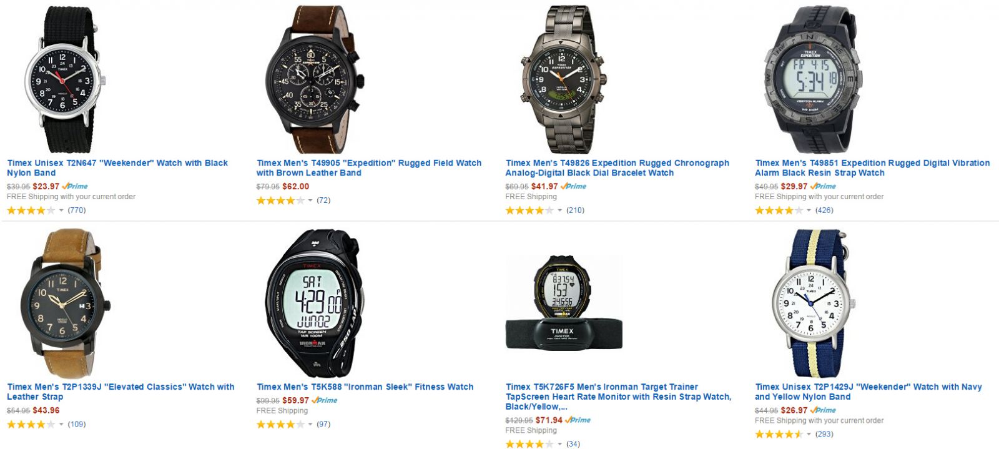The width and height of the screenshot is (999, 449).
Task: Click the star rating of T49905 Expedition Field Watch
Action: 280,200
